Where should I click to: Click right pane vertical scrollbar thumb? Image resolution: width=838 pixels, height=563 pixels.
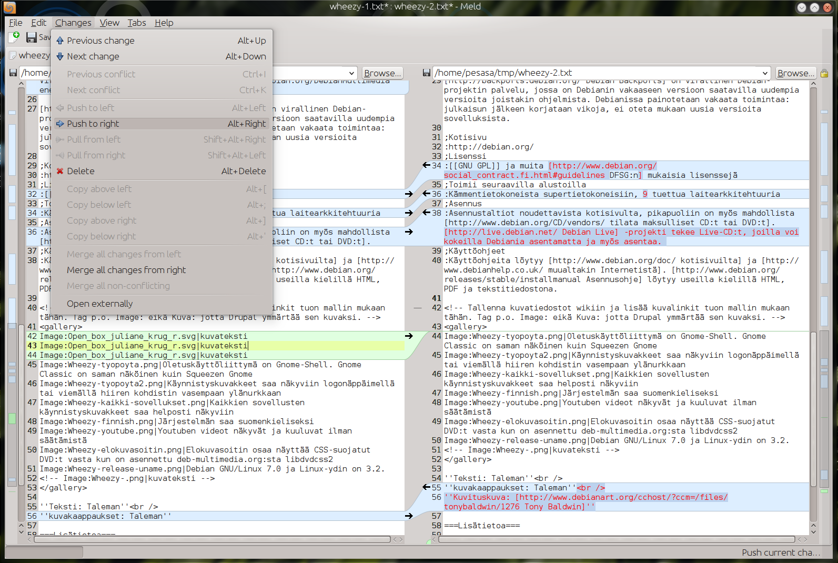tap(813, 409)
